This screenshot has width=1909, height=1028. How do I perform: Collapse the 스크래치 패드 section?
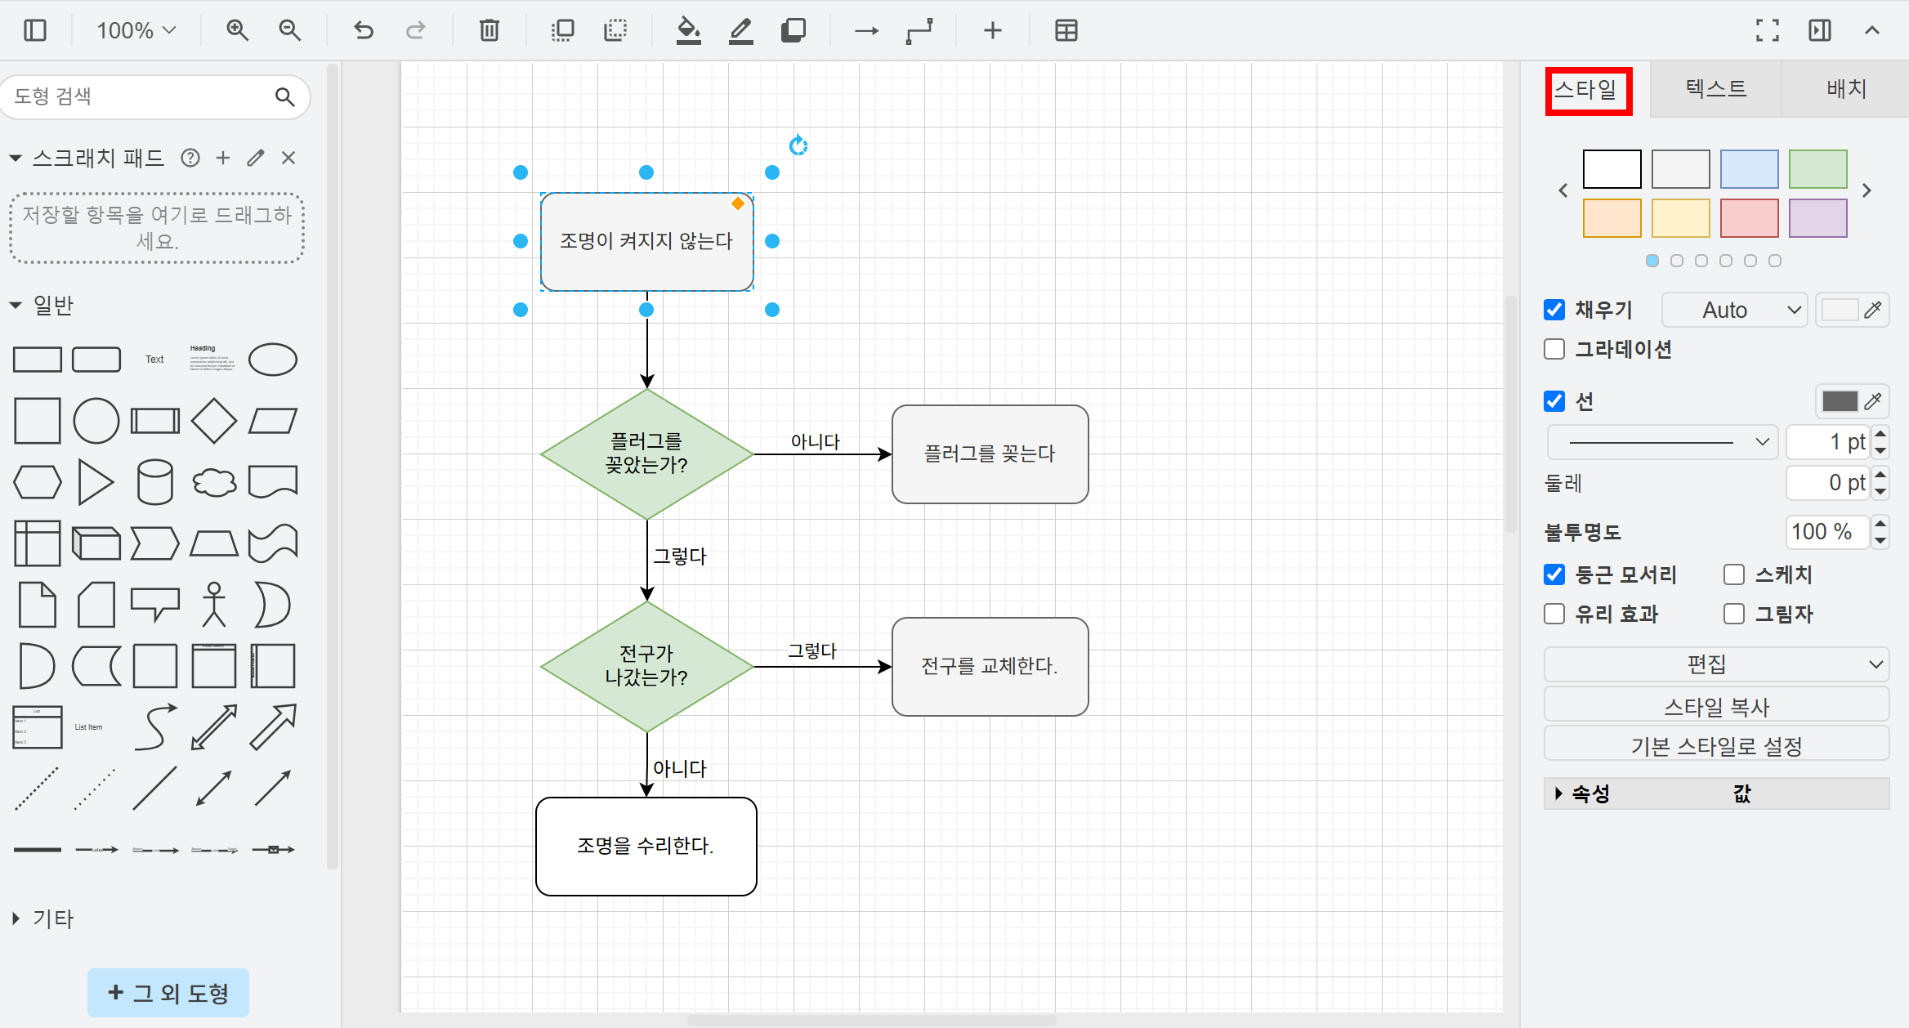(x=16, y=158)
